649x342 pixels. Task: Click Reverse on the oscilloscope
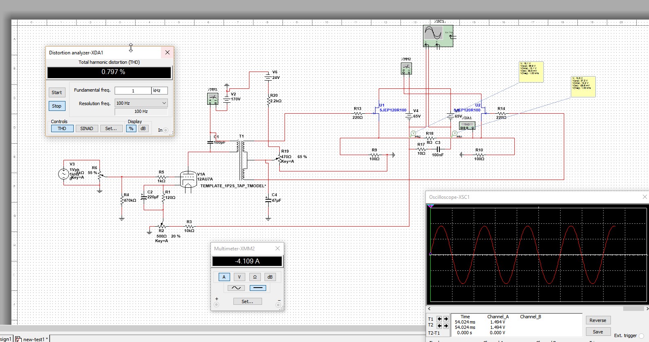[x=598, y=320]
